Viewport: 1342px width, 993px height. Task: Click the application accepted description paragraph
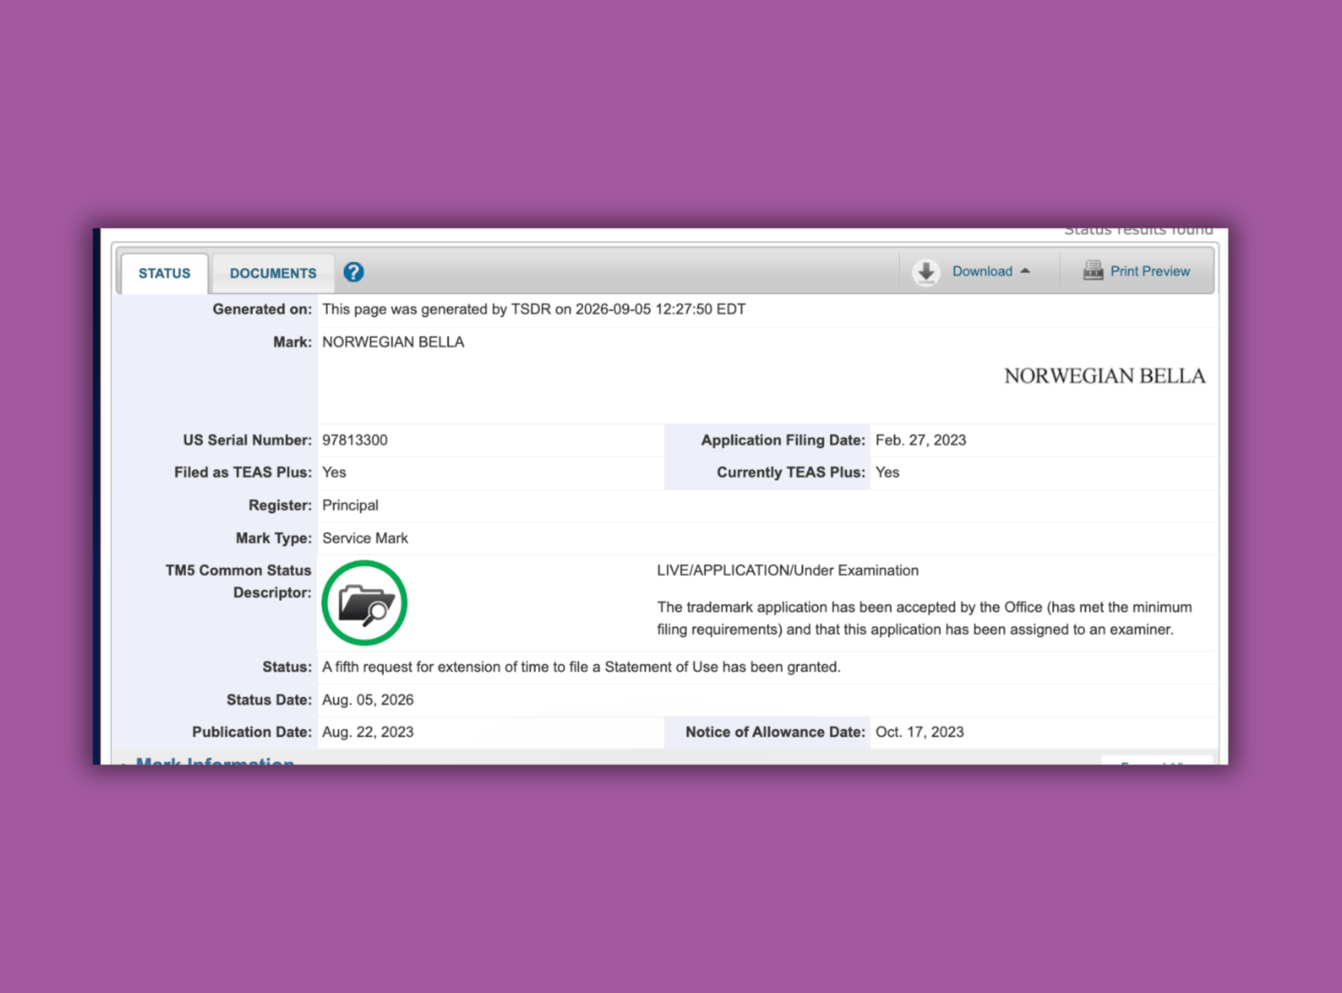(x=925, y=618)
